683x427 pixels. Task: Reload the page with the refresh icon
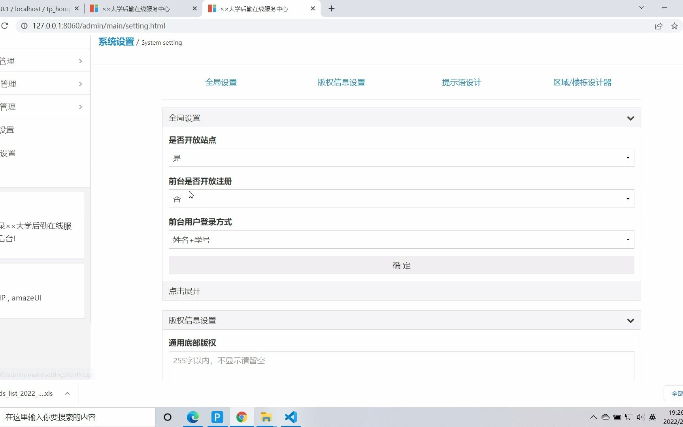click(5, 26)
